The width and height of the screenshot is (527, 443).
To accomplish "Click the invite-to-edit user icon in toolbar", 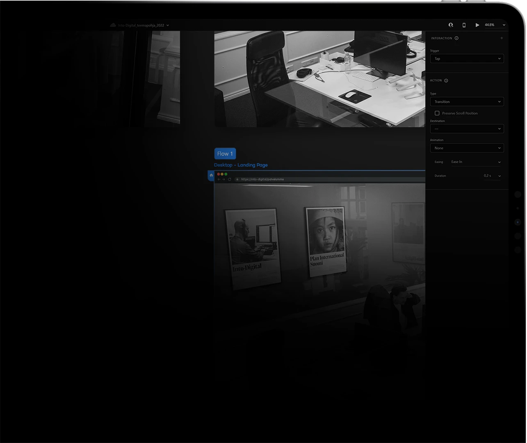I will coord(450,25).
